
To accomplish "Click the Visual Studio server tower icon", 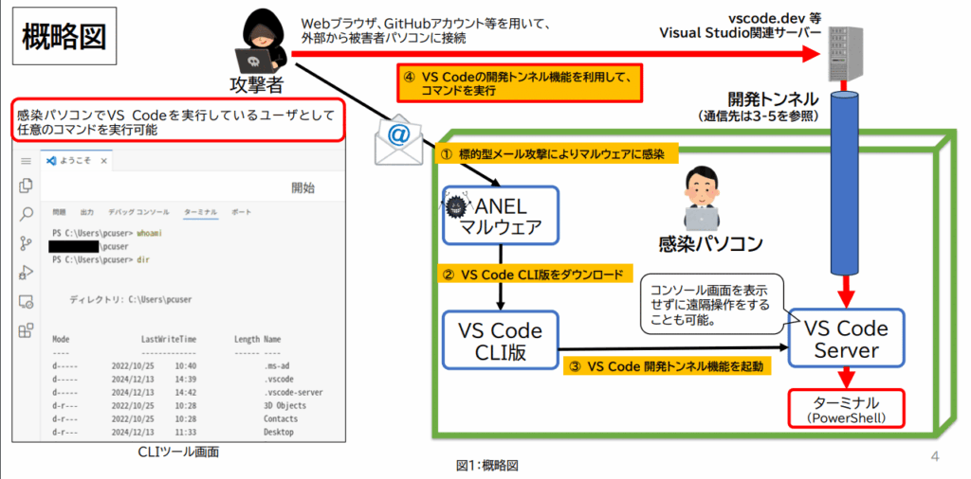I will [845, 52].
